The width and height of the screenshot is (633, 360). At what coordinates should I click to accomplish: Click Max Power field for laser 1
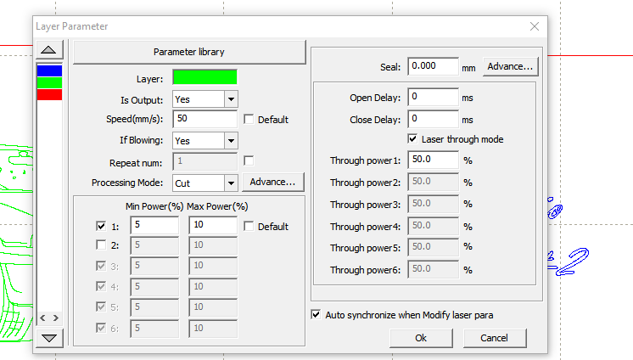[x=213, y=225]
